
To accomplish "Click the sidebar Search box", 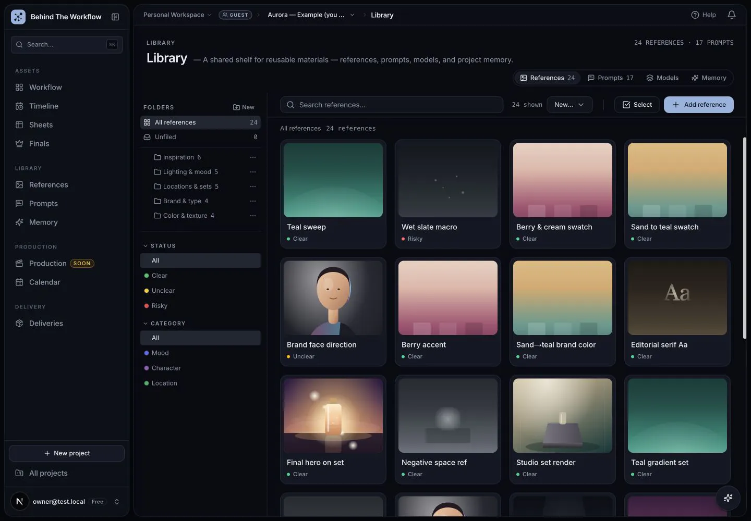I will [x=67, y=45].
